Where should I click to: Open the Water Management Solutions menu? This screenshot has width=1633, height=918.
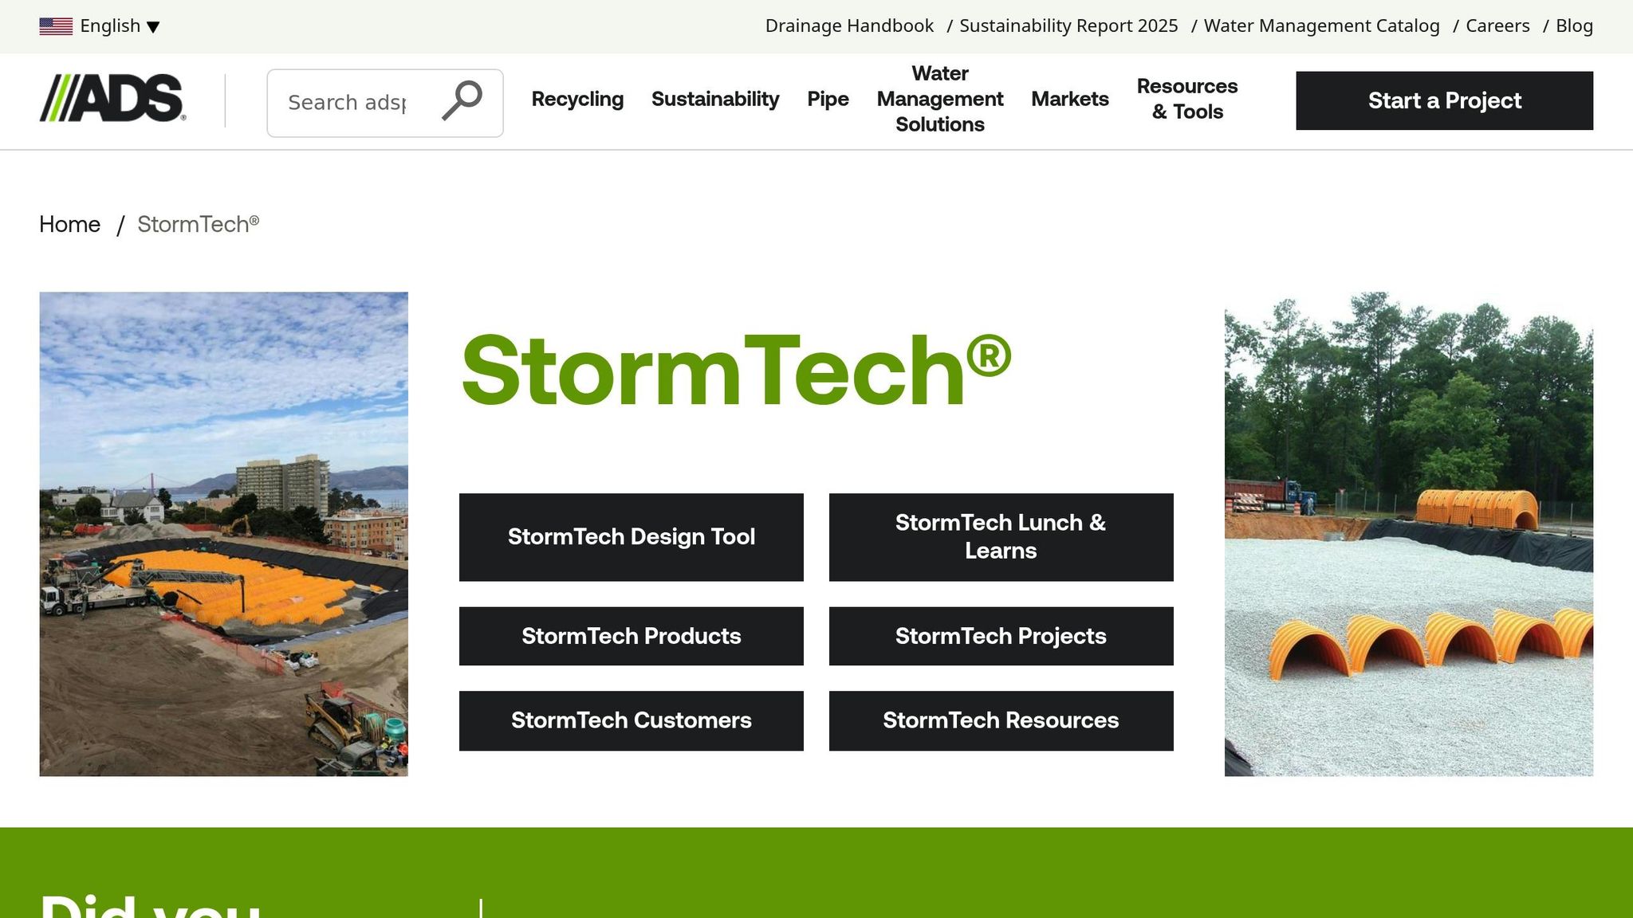click(x=939, y=99)
